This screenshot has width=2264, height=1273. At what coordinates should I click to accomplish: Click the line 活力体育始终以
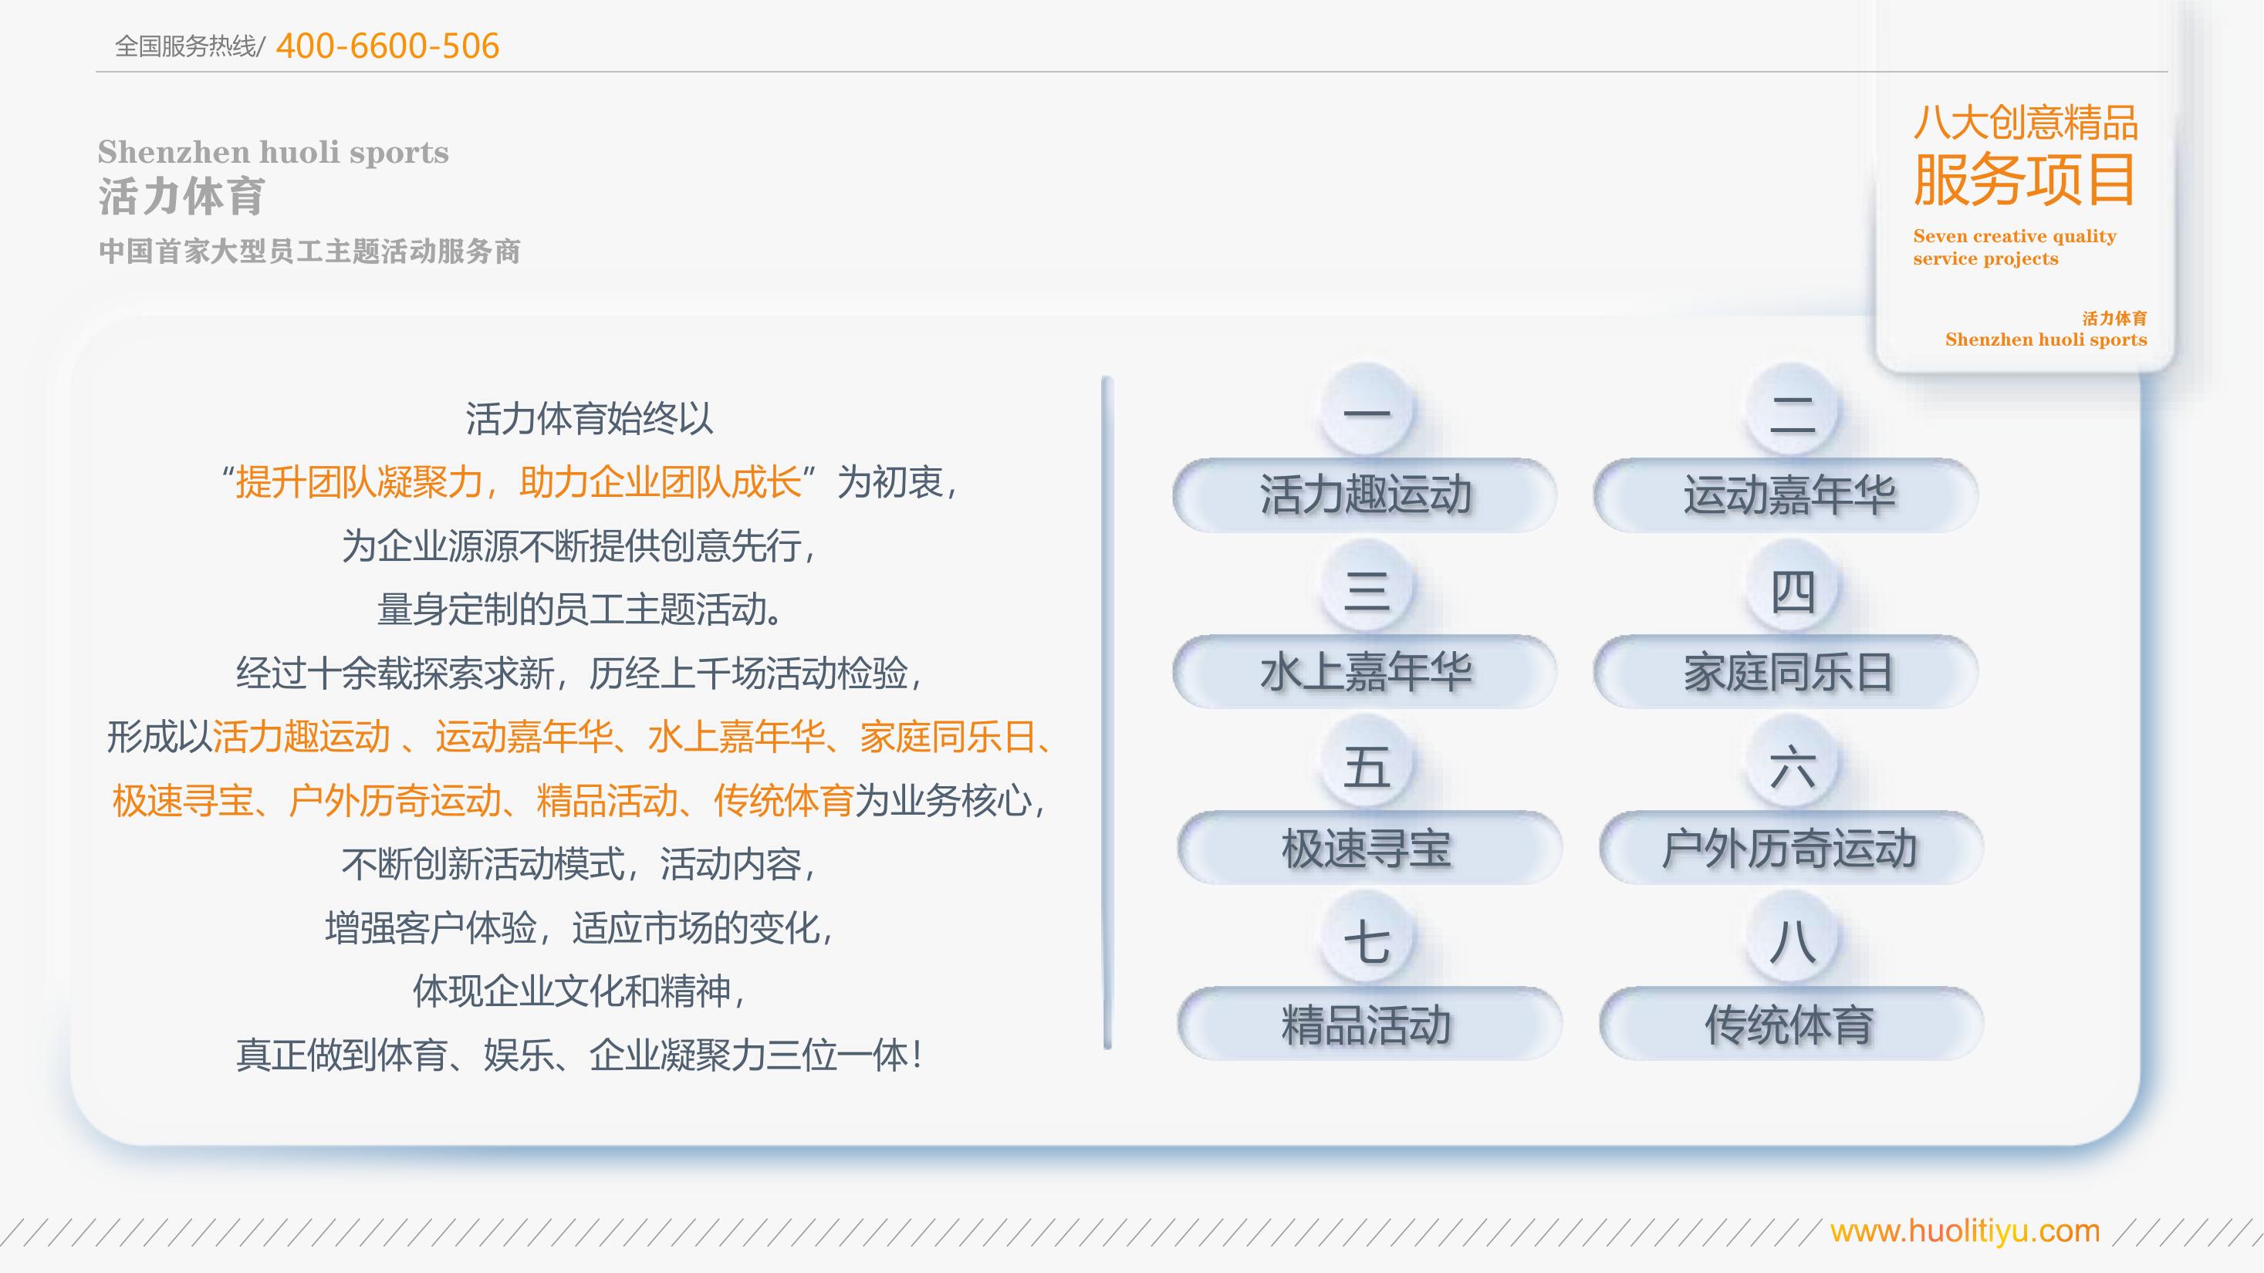[x=589, y=418]
